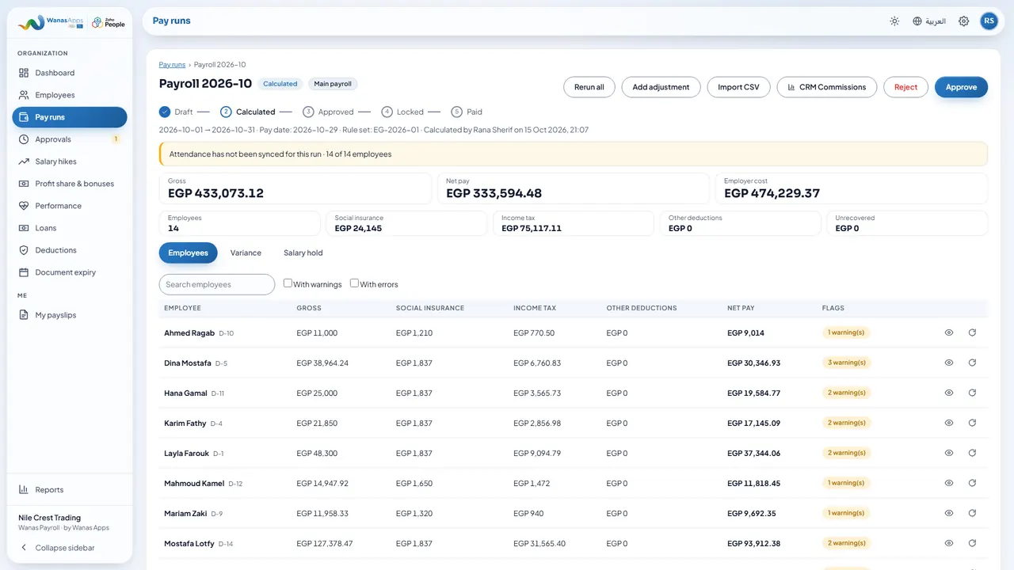Screen dimensions: 1014x570
Task: Follow the Pay runs breadcrumb link
Action: point(172,65)
